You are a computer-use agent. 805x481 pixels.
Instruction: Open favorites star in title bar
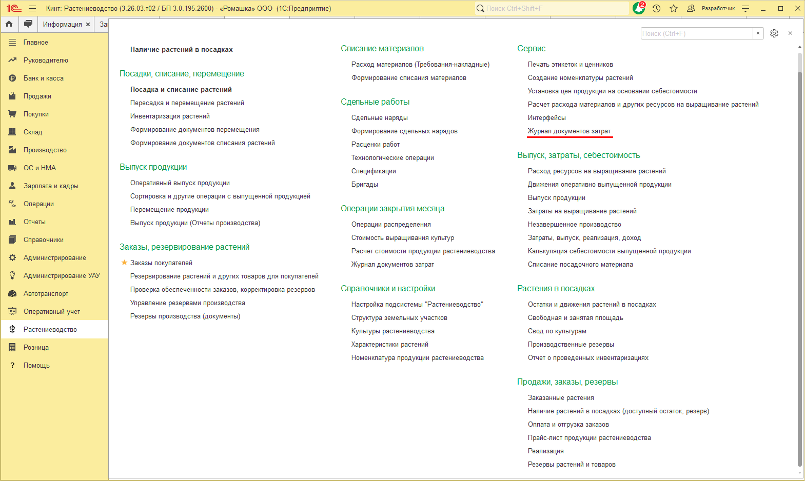pos(674,9)
